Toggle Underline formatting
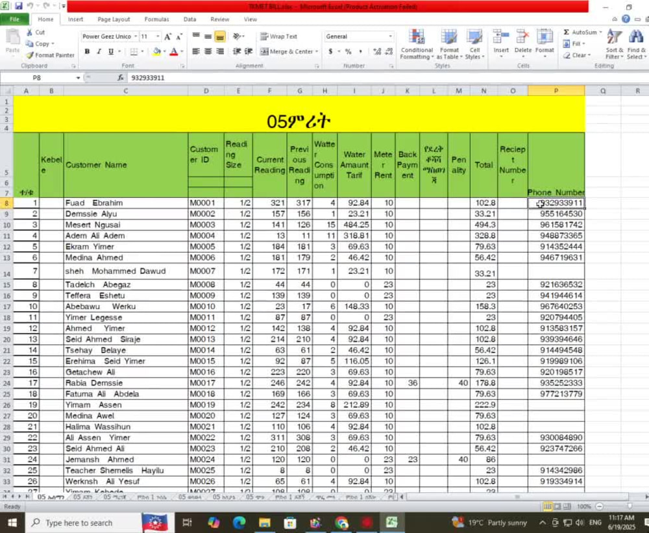Screen dimensions: 649x533 [110, 51]
